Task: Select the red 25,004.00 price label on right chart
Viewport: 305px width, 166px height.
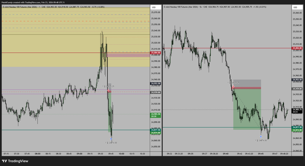Action: click(297, 48)
